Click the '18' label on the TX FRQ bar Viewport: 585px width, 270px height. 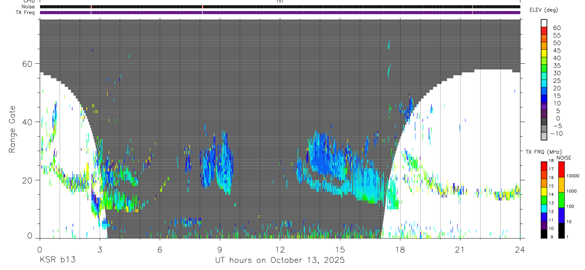(x=551, y=161)
